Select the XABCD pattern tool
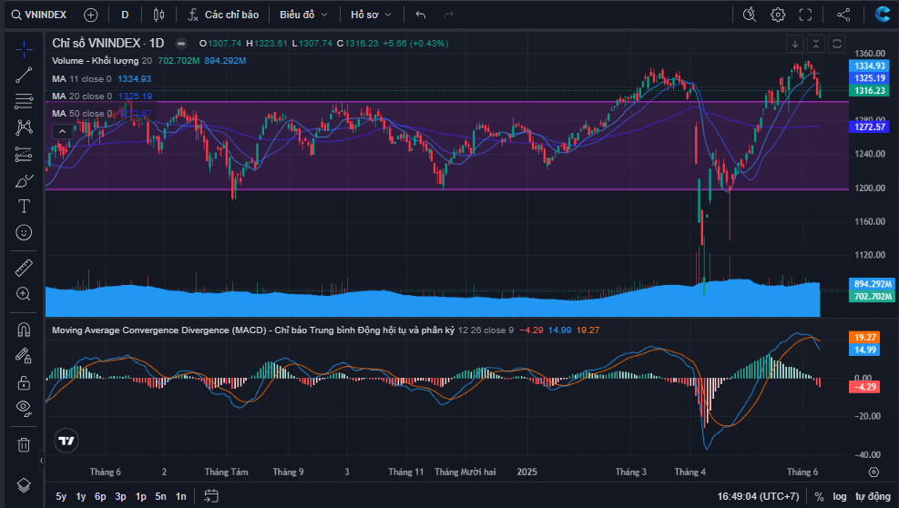Screen dimensions: 899x508 pos(24,127)
